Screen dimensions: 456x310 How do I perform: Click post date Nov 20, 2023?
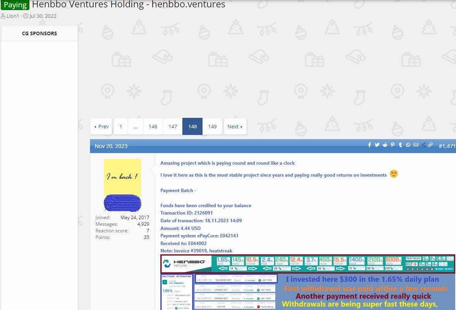(111, 146)
